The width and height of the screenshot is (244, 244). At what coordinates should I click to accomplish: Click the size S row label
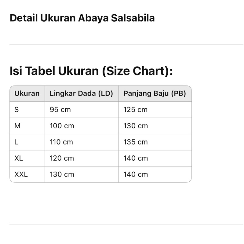click(x=16, y=110)
